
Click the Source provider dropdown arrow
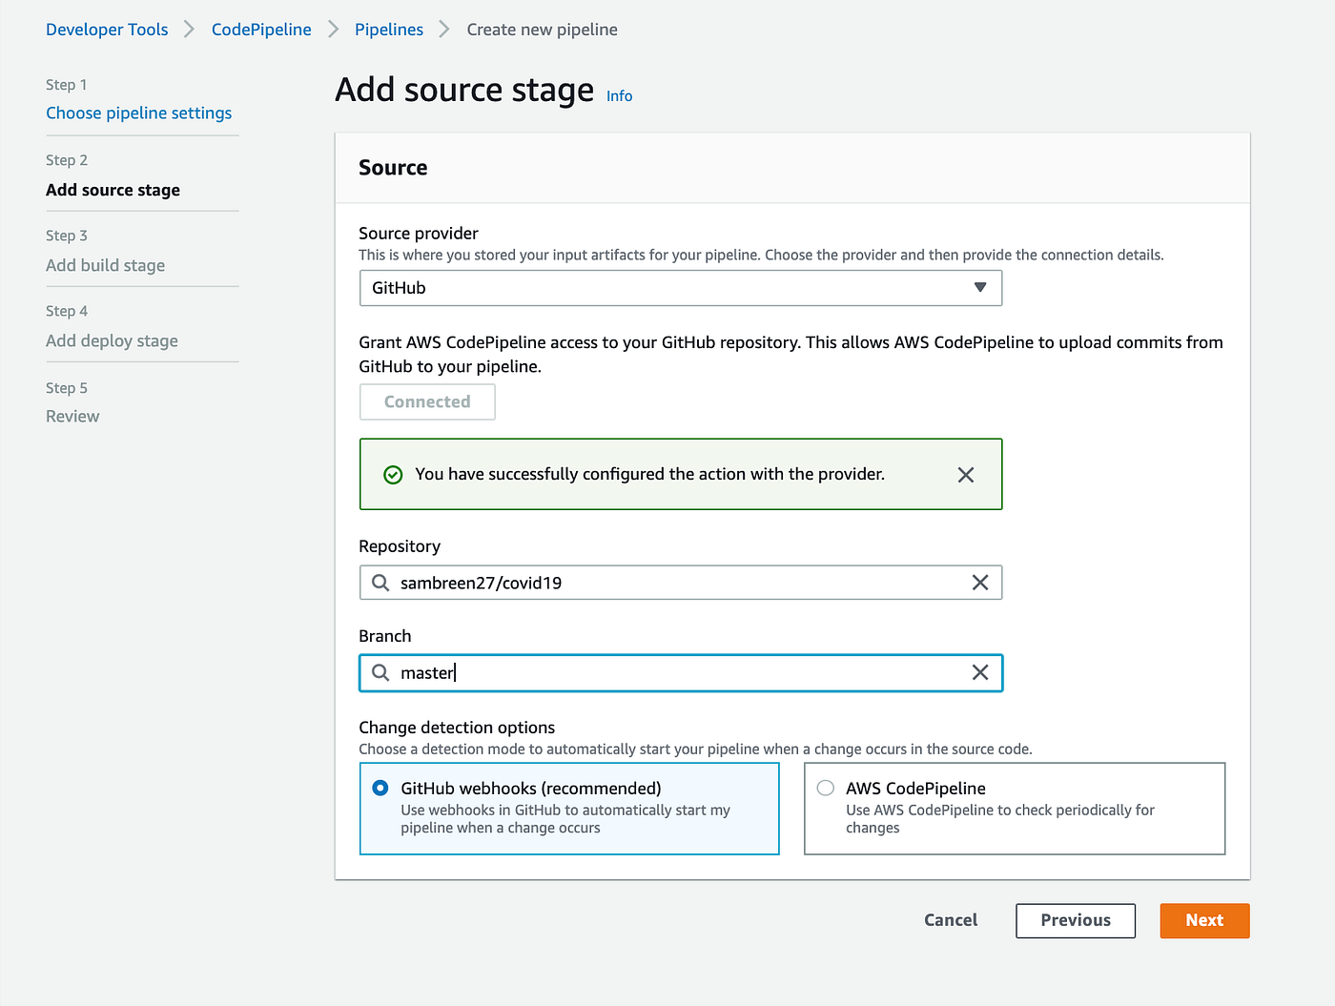(x=979, y=288)
